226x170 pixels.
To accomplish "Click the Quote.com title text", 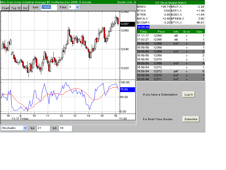I will point(125,2).
